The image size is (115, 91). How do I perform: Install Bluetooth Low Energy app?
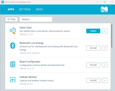tap(93, 48)
